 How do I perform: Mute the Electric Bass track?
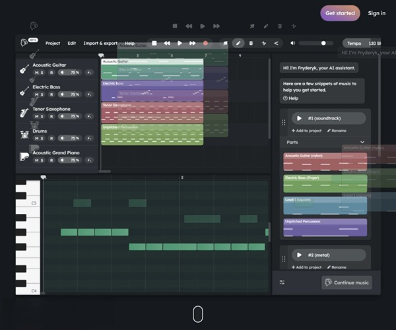coord(36,94)
